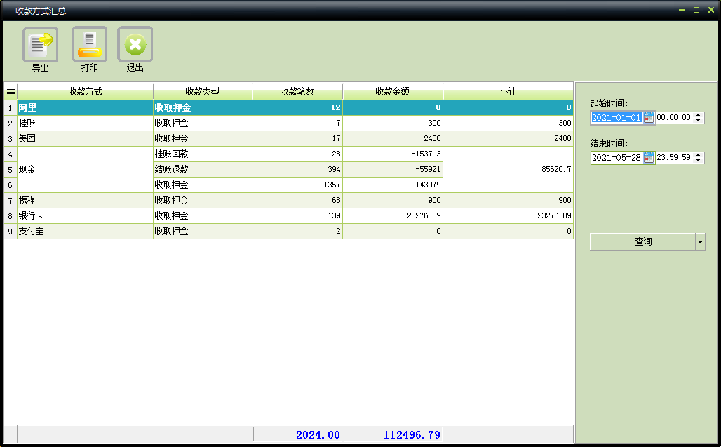This screenshot has width=721, height=447.
Task: Maximize the 收款方式汇总 window
Action: coord(696,10)
